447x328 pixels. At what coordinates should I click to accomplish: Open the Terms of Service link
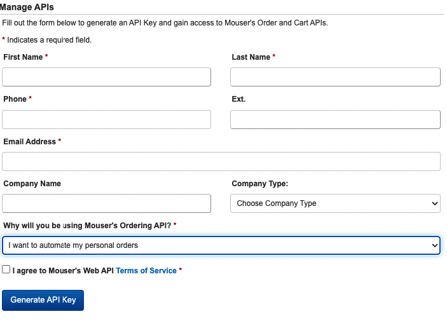coord(146,270)
